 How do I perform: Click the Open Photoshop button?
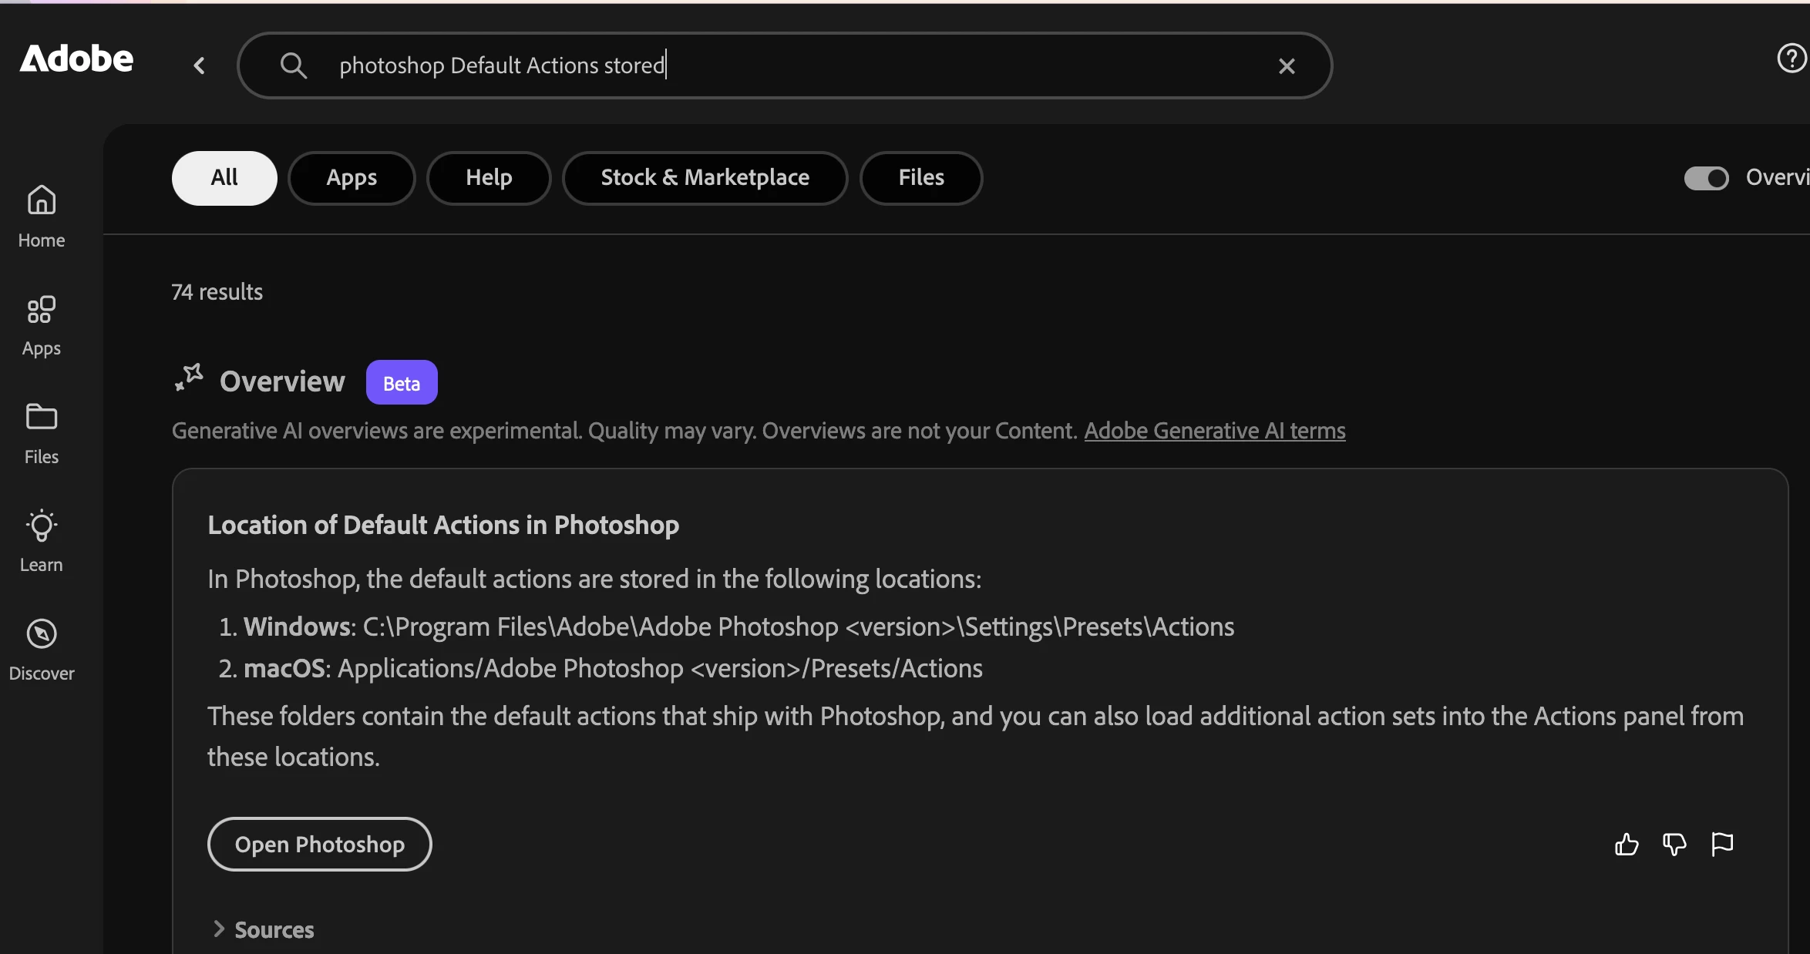[319, 844]
